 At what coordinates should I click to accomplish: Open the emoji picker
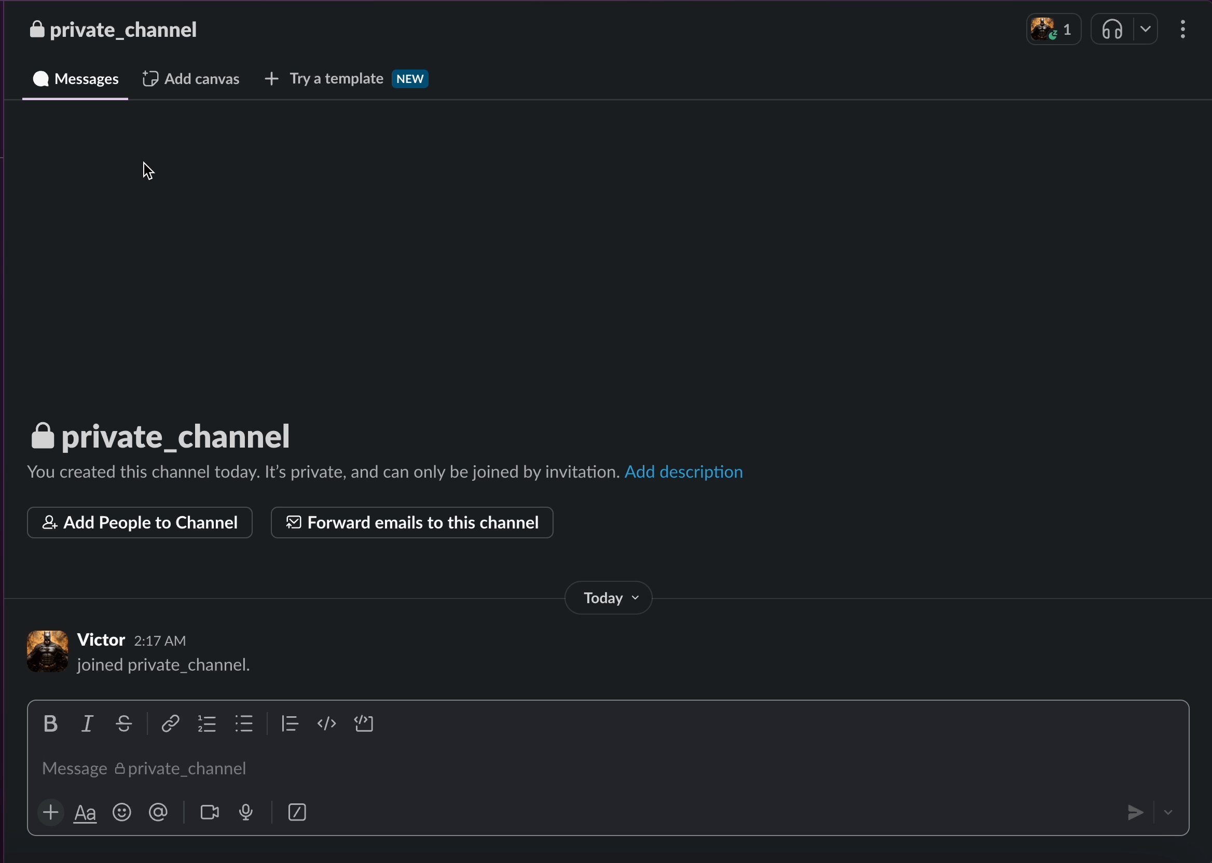tap(122, 813)
